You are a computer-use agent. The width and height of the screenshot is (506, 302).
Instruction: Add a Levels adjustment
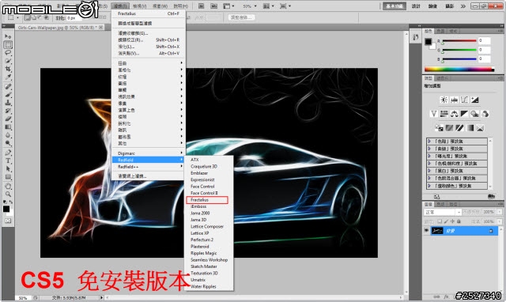(x=455, y=100)
